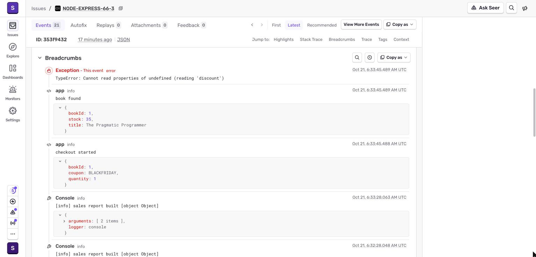Go to the next event arrow
The image size is (536, 257).
[262, 25]
